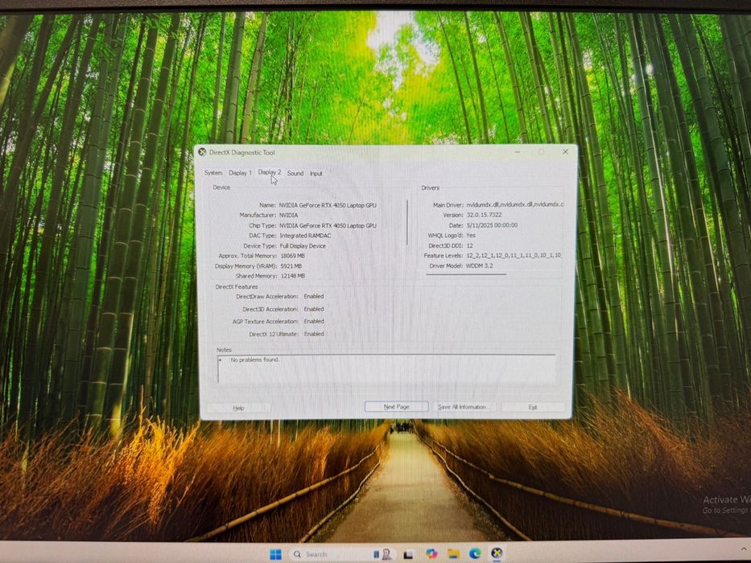Click AGP Texture Acceleration 'Enabled' value

314,321
